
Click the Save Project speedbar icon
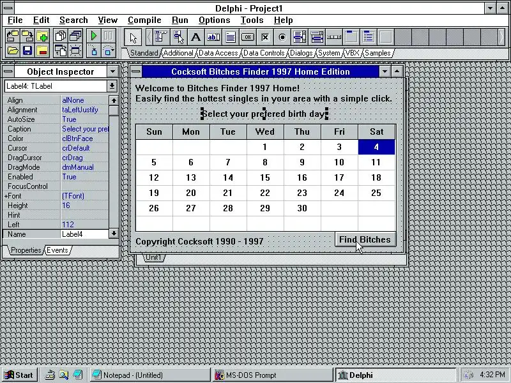[27, 36]
